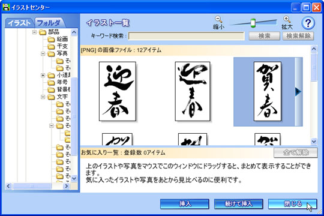
Task: Click the folder tree's scroll right arrow
Action: coord(67,186)
